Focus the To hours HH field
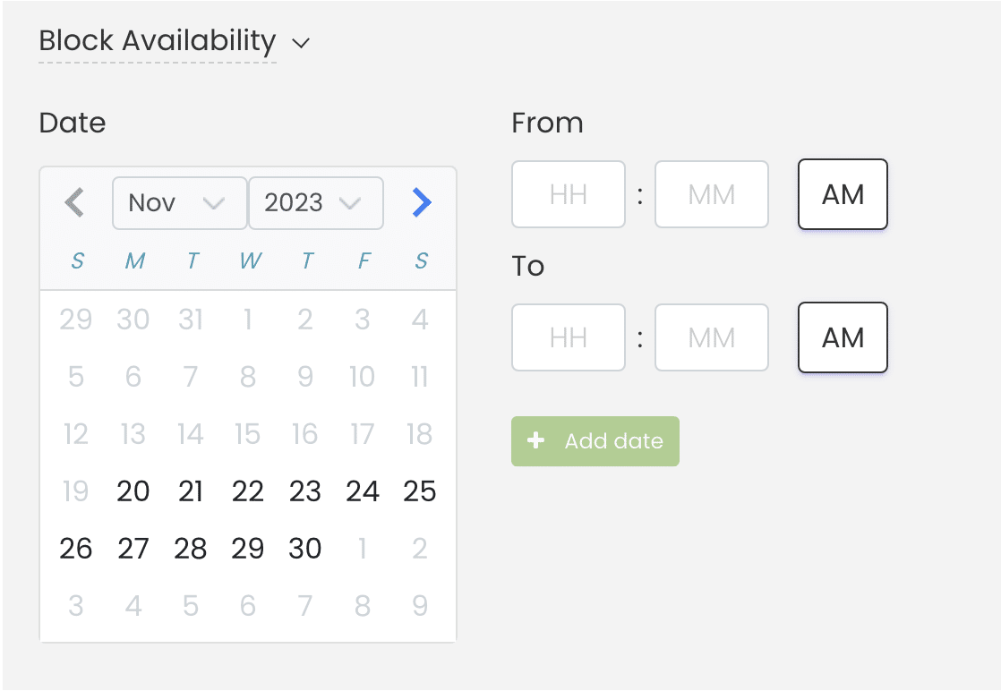Screen dimensions: 1001x691 tap(569, 337)
